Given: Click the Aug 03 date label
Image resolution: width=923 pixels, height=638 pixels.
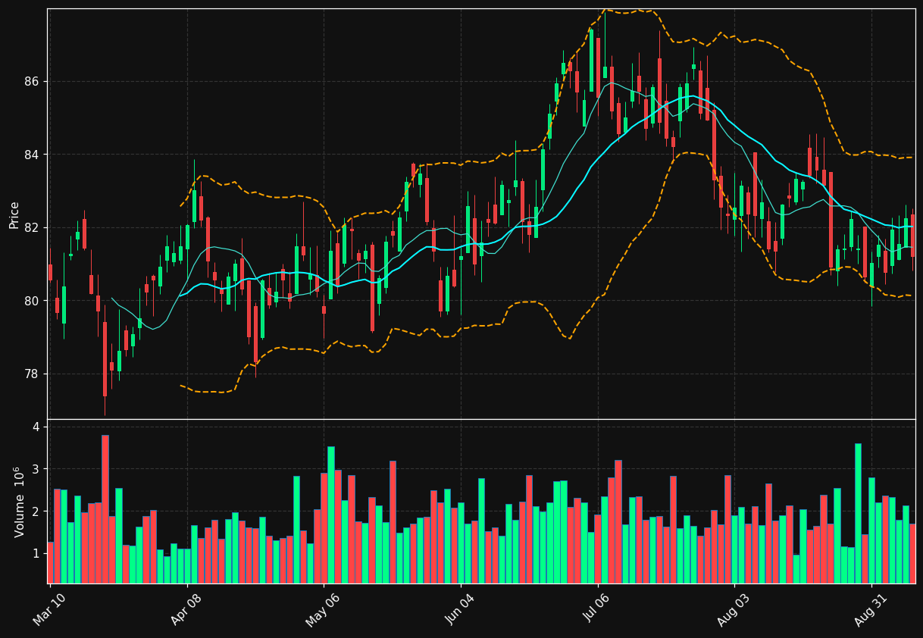Looking at the screenshot, I should click(x=734, y=610).
